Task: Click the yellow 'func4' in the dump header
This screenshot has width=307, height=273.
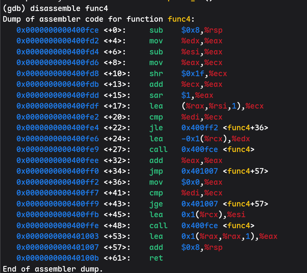Action: [179, 19]
